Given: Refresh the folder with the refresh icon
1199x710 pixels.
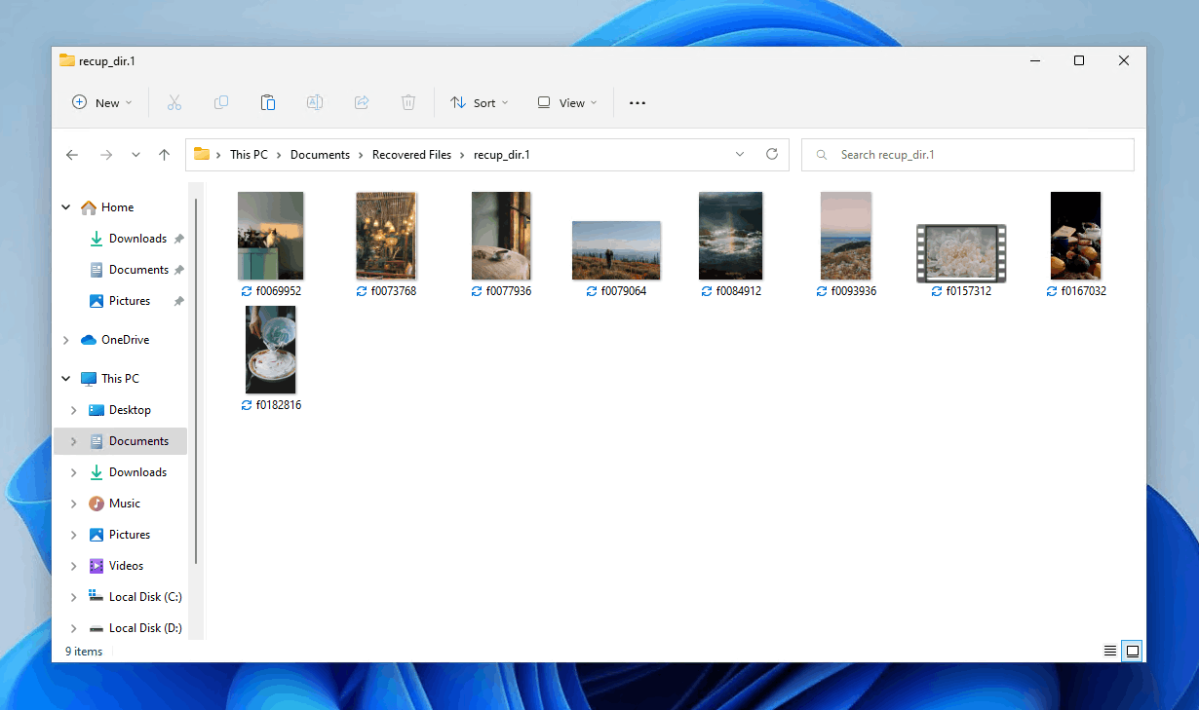Looking at the screenshot, I should point(772,154).
